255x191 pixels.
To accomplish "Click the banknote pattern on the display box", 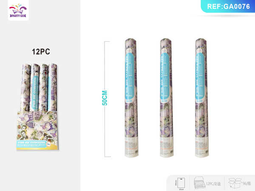I will (x=37, y=125).
